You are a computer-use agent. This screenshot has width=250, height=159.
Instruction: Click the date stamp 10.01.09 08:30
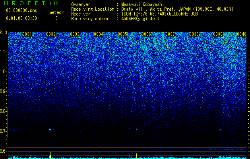click(20, 18)
